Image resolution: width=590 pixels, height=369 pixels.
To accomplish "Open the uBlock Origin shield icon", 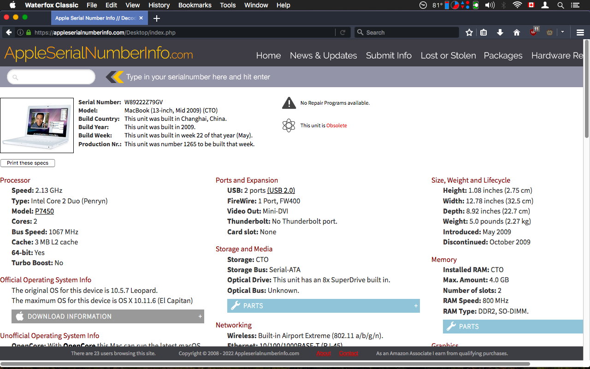I will 534,32.
